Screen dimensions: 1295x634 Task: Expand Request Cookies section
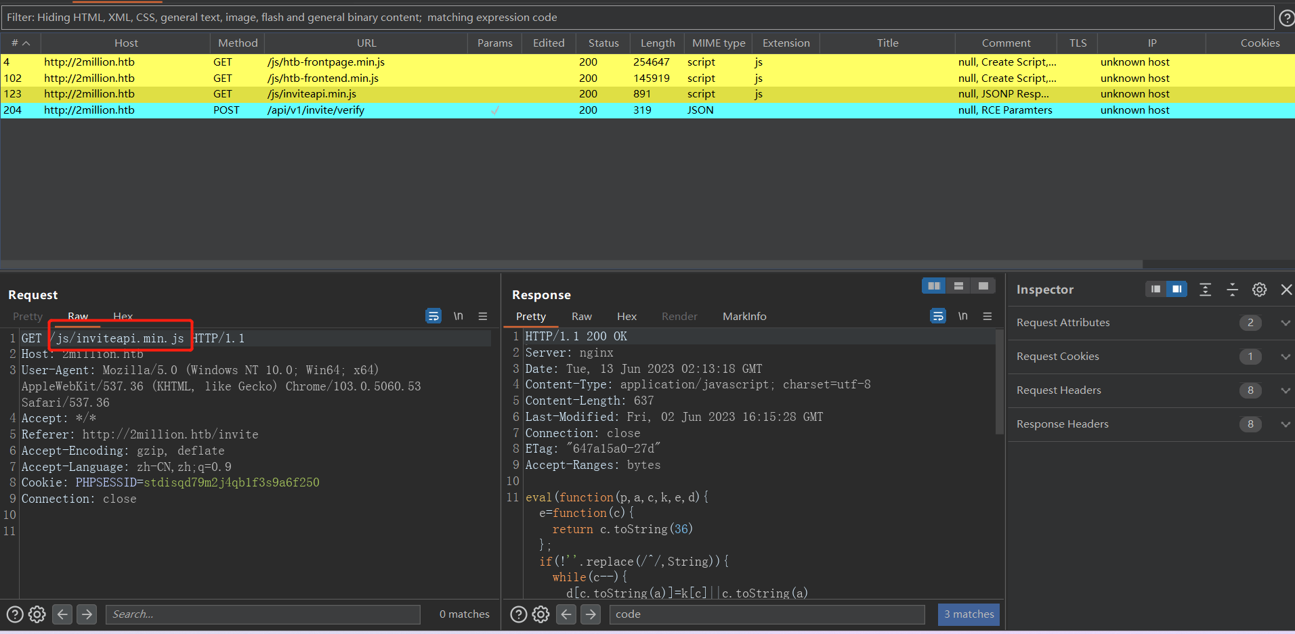(x=1285, y=357)
